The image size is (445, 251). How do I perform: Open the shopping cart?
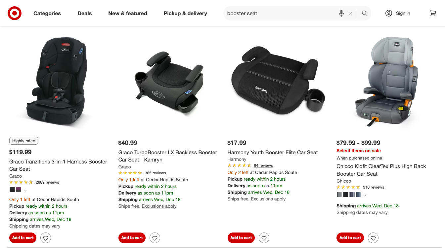[433, 14]
